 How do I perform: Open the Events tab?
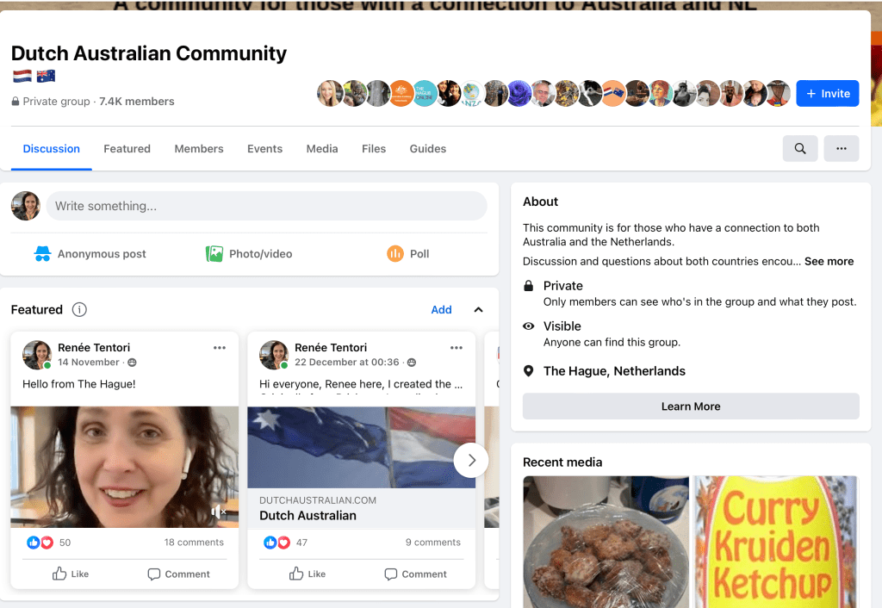click(264, 149)
